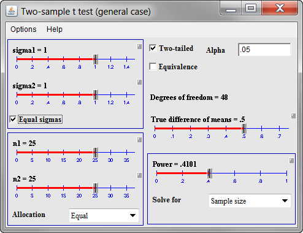The image size is (303, 233).
Task: Click the Power slider handle
Action: point(209,174)
